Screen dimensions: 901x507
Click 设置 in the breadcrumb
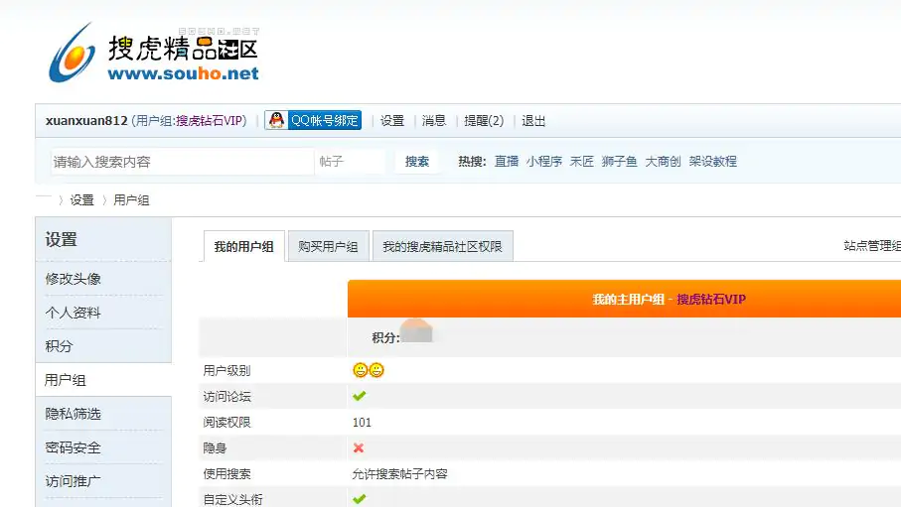tap(81, 199)
